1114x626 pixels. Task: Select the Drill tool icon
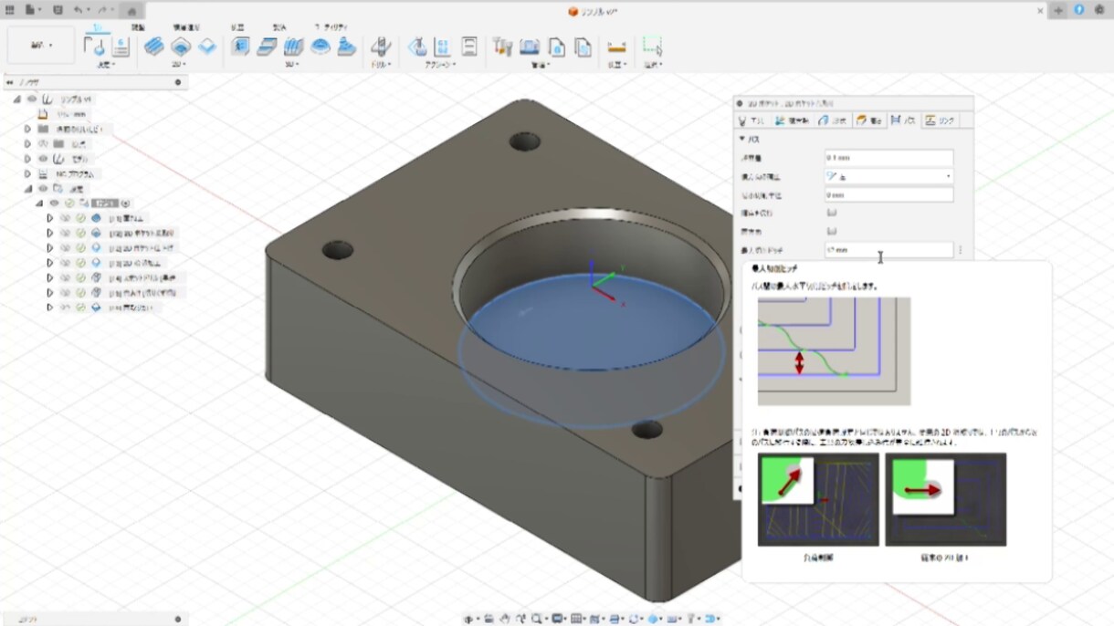pyautogui.click(x=381, y=47)
